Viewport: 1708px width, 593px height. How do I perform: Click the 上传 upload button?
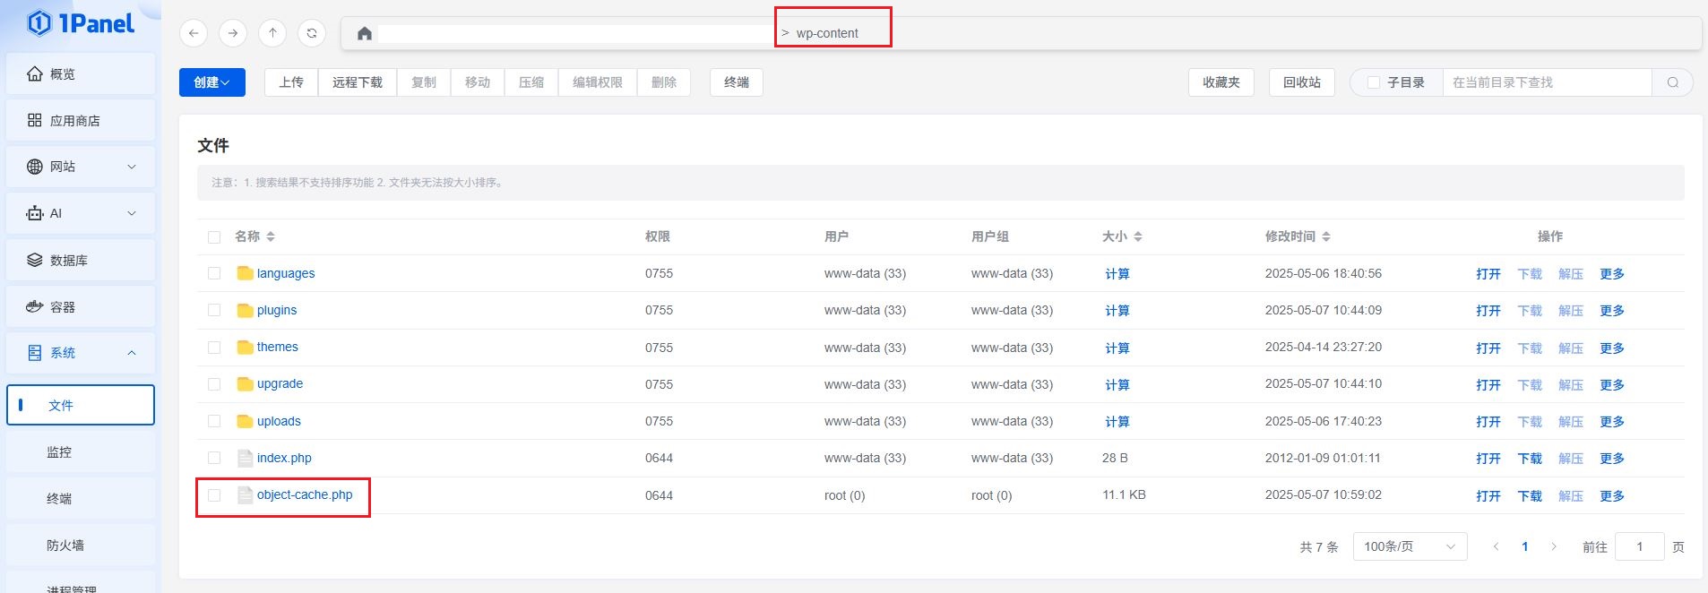pos(291,82)
